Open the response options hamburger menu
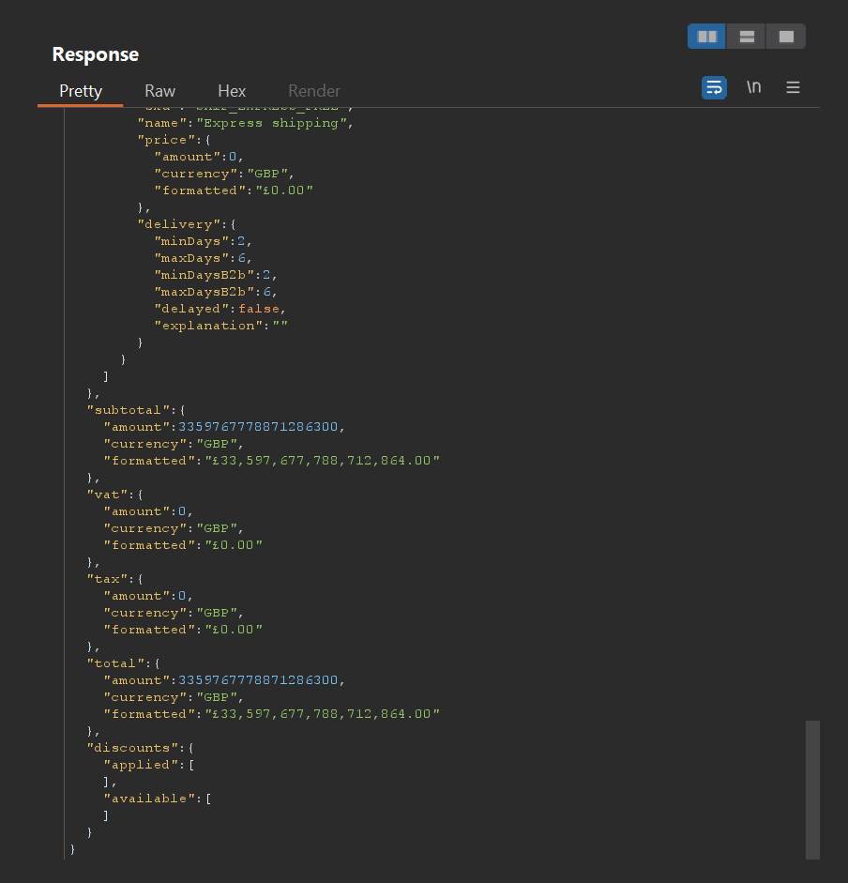The image size is (848, 883). tap(793, 87)
